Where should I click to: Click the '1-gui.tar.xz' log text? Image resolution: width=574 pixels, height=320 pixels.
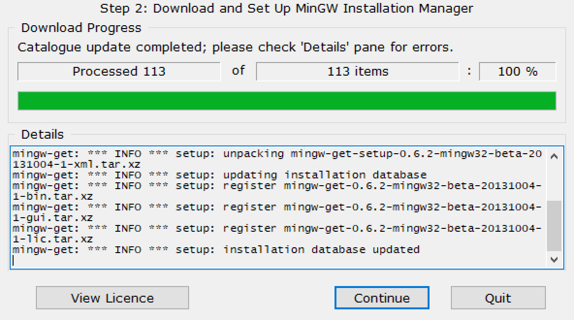coord(53,218)
